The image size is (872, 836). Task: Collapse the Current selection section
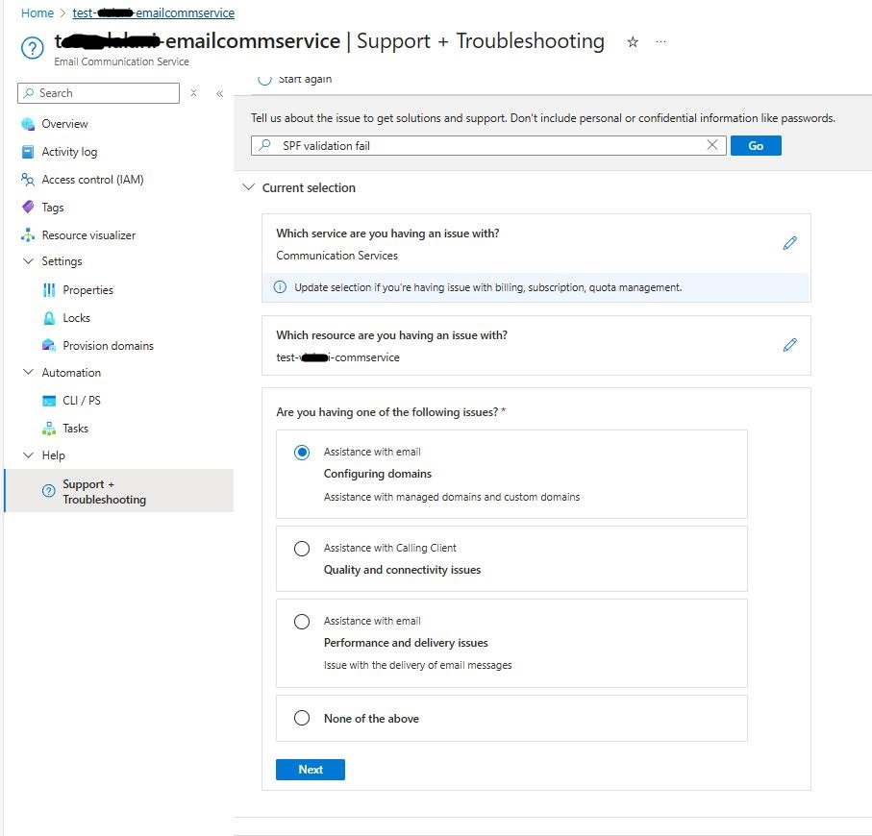coord(249,187)
